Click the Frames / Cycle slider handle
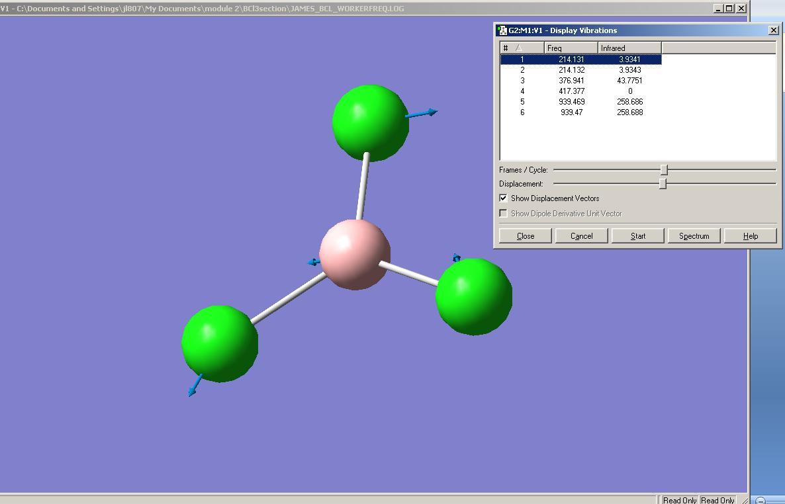 (x=664, y=170)
